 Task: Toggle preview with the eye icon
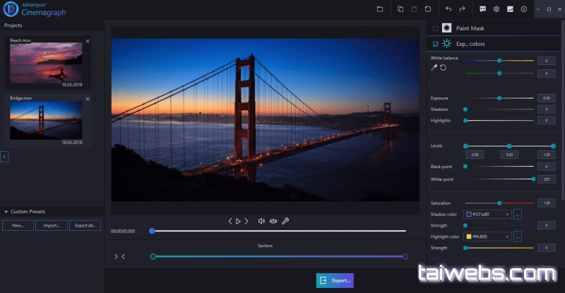tap(273, 221)
